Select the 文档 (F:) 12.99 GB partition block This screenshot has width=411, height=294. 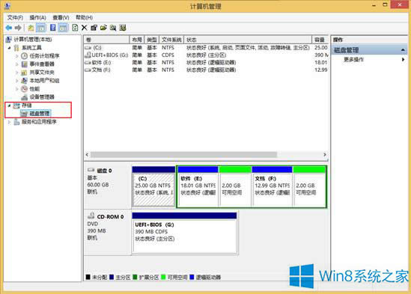[272, 186]
